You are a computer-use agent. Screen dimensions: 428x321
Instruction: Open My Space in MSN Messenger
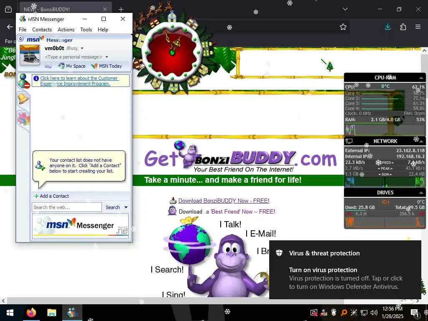[72, 66]
